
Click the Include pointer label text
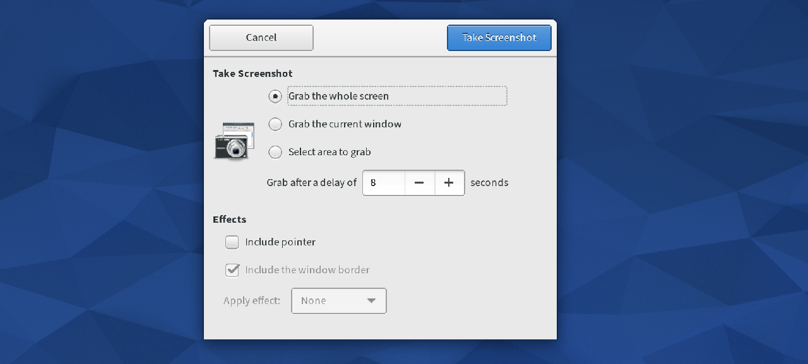pos(280,242)
